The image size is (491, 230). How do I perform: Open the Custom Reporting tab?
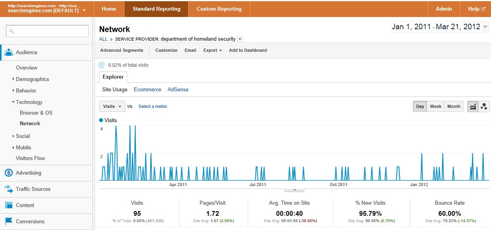(x=219, y=9)
